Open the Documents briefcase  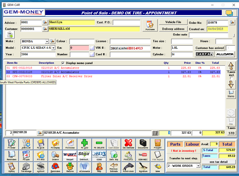point(143,144)
